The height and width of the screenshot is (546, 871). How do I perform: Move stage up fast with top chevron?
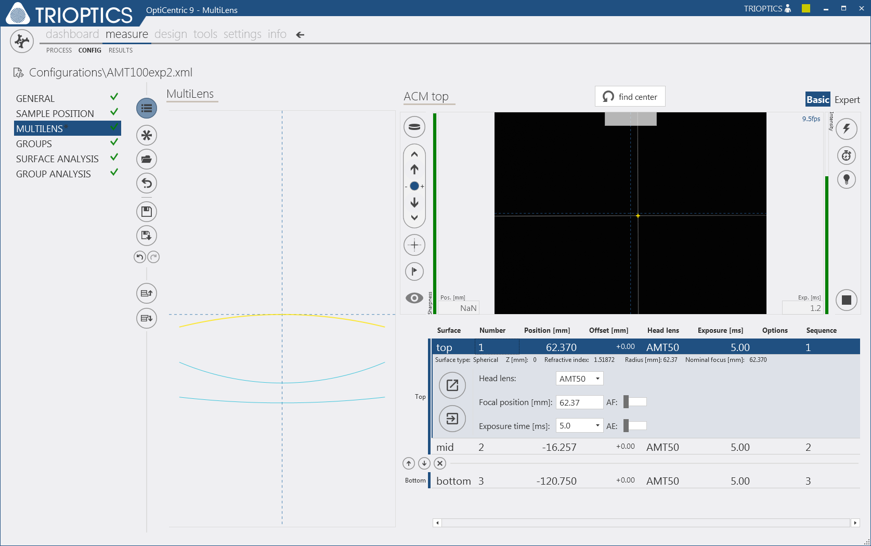pyautogui.click(x=414, y=154)
